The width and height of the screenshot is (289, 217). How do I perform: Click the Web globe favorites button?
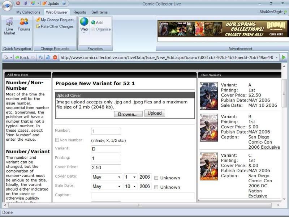coord(84,22)
